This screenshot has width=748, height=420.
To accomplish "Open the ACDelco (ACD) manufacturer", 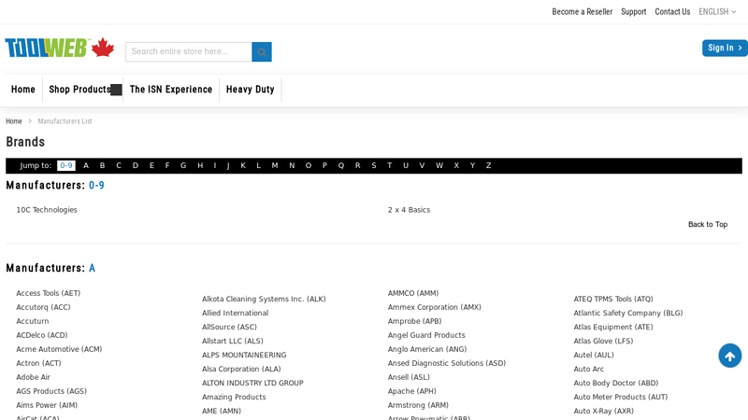I will point(42,335).
